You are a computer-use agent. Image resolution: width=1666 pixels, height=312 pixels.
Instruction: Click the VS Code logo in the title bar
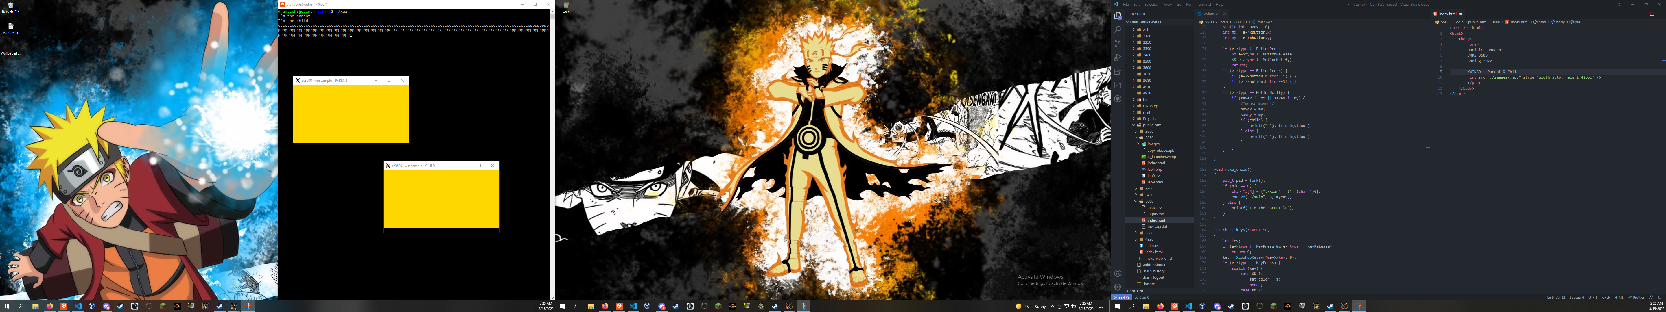click(1116, 5)
